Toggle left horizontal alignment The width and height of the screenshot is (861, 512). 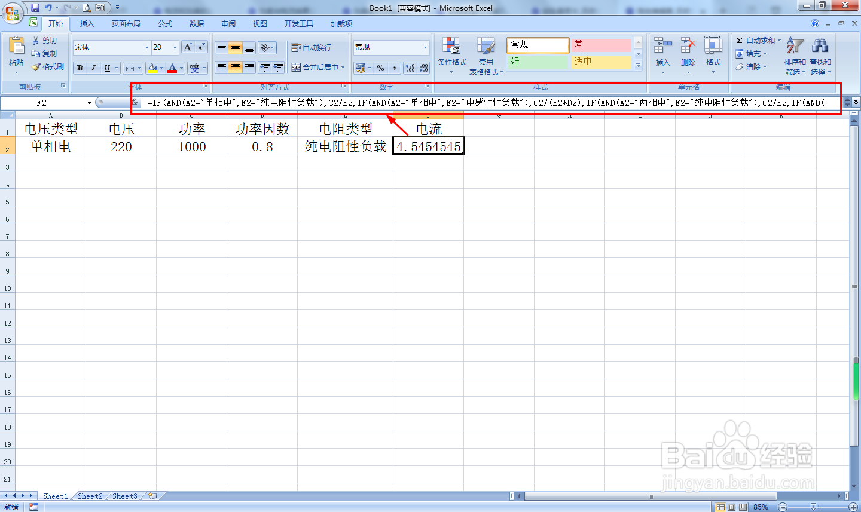pyautogui.click(x=222, y=68)
